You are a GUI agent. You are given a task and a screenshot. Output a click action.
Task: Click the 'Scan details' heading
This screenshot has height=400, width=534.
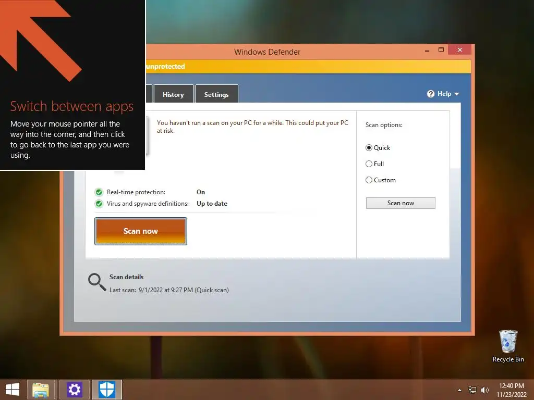click(126, 277)
